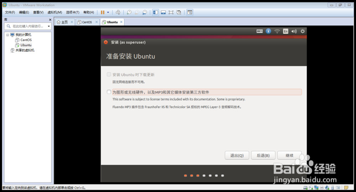Toggle the console view icon
The image size is (356, 192).
[x=190, y=12]
